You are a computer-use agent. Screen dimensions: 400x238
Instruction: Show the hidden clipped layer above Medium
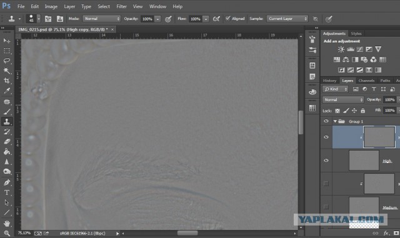pos(326,184)
